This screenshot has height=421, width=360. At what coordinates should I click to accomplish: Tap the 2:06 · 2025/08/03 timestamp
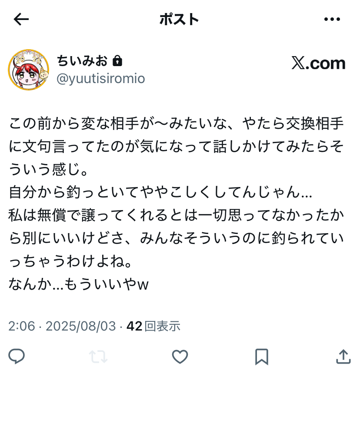(x=62, y=326)
